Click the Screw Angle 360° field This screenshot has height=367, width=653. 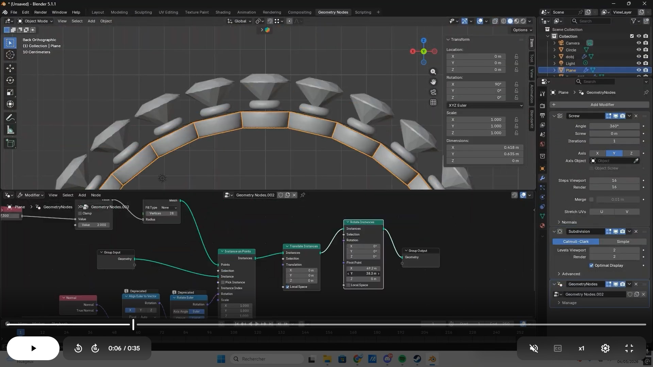[x=614, y=126]
